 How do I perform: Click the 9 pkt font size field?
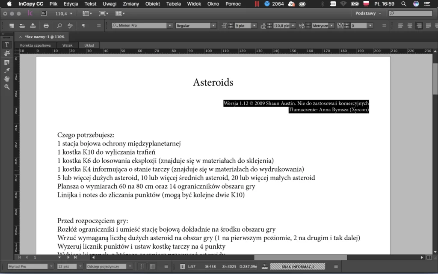click(x=242, y=26)
